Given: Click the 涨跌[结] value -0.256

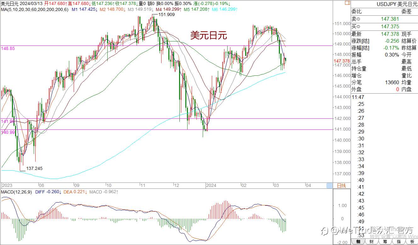Looking at the screenshot, I should pyautogui.click(x=392, y=41).
